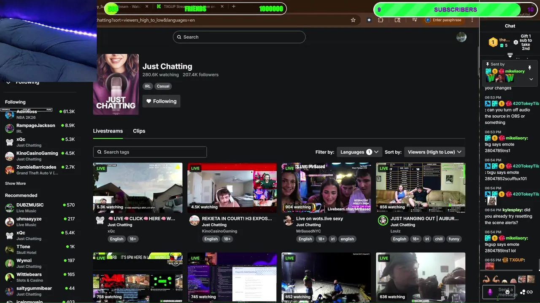Screen dimensions: 540x303
Task: Select the chill tag on Loulz stream
Action: [439, 239]
